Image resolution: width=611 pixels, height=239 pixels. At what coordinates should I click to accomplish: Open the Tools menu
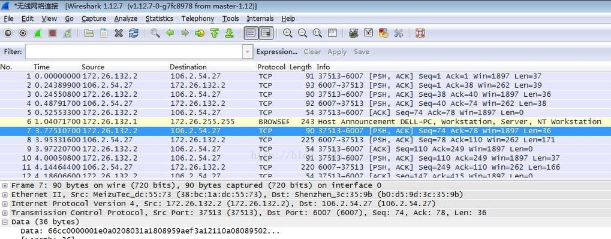[x=231, y=19]
